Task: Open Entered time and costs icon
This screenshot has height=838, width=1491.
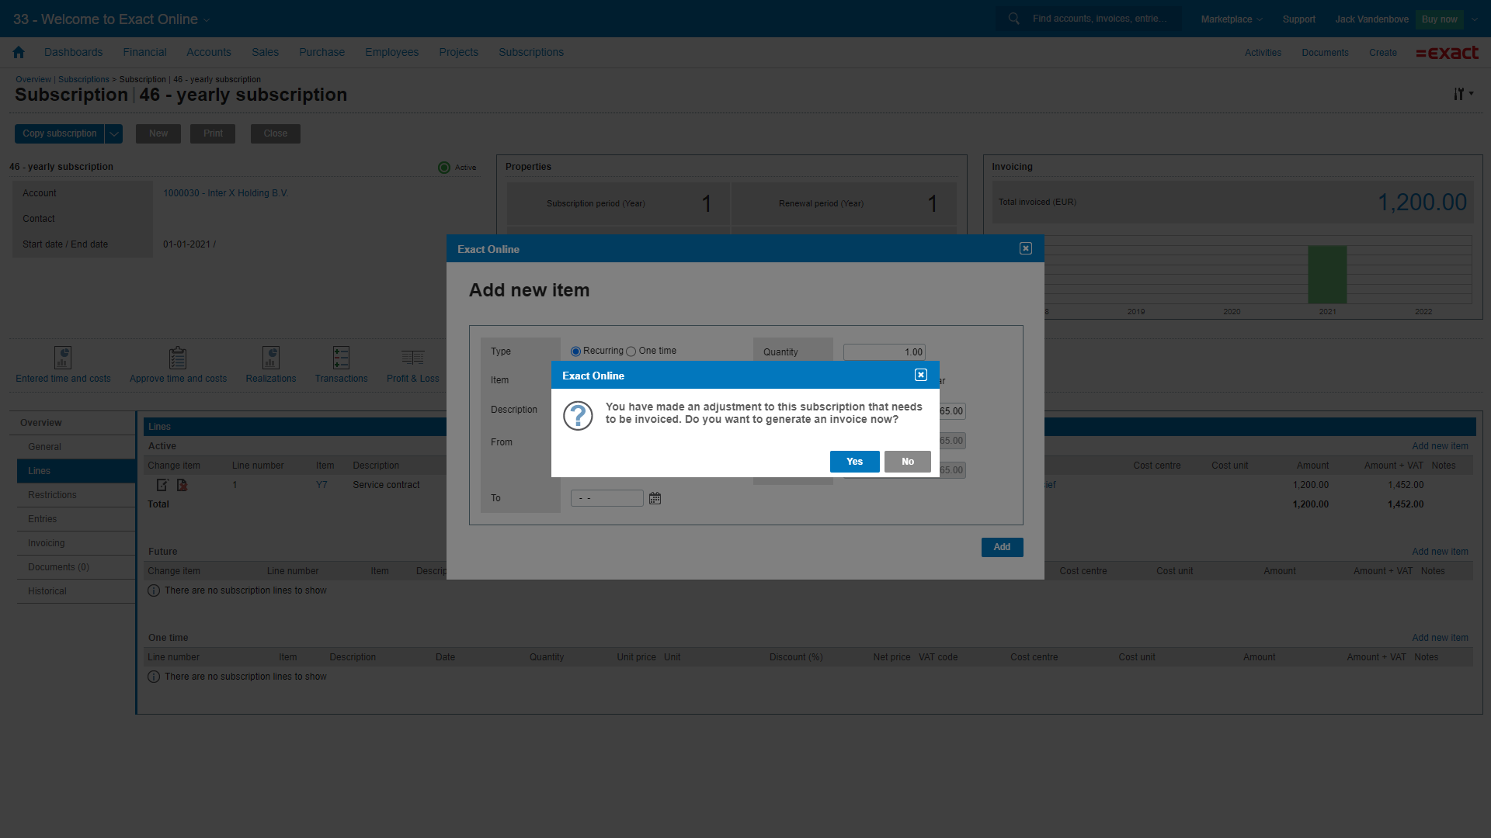Action: tap(63, 358)
